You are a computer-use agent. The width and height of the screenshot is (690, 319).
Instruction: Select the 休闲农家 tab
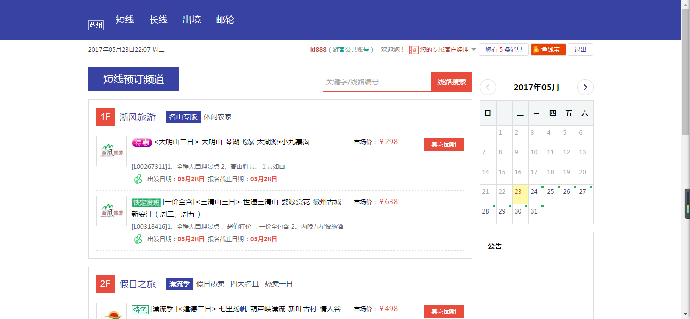[218, 117]
